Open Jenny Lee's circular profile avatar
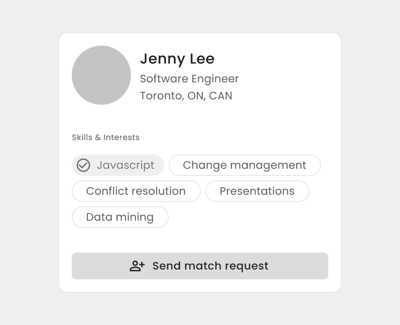The height and width of the screenshot is (325, 400). pyautogui.click(x=101, y=75)
